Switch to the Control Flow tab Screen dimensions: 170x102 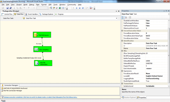[7, 14]
